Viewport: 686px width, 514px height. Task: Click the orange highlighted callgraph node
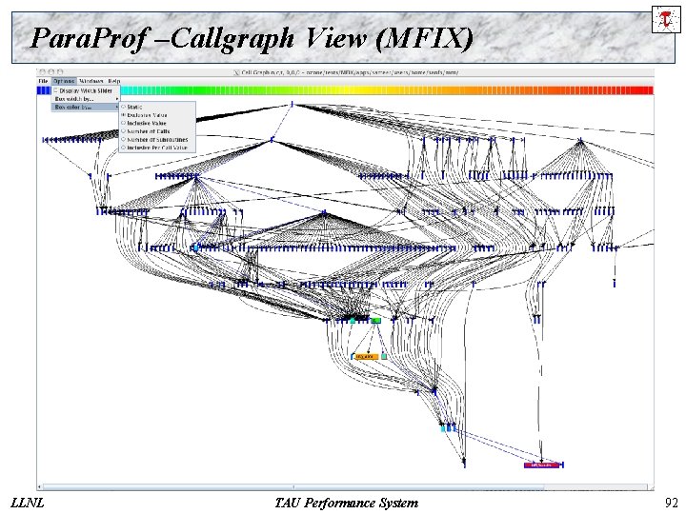(x=366, y=357)
